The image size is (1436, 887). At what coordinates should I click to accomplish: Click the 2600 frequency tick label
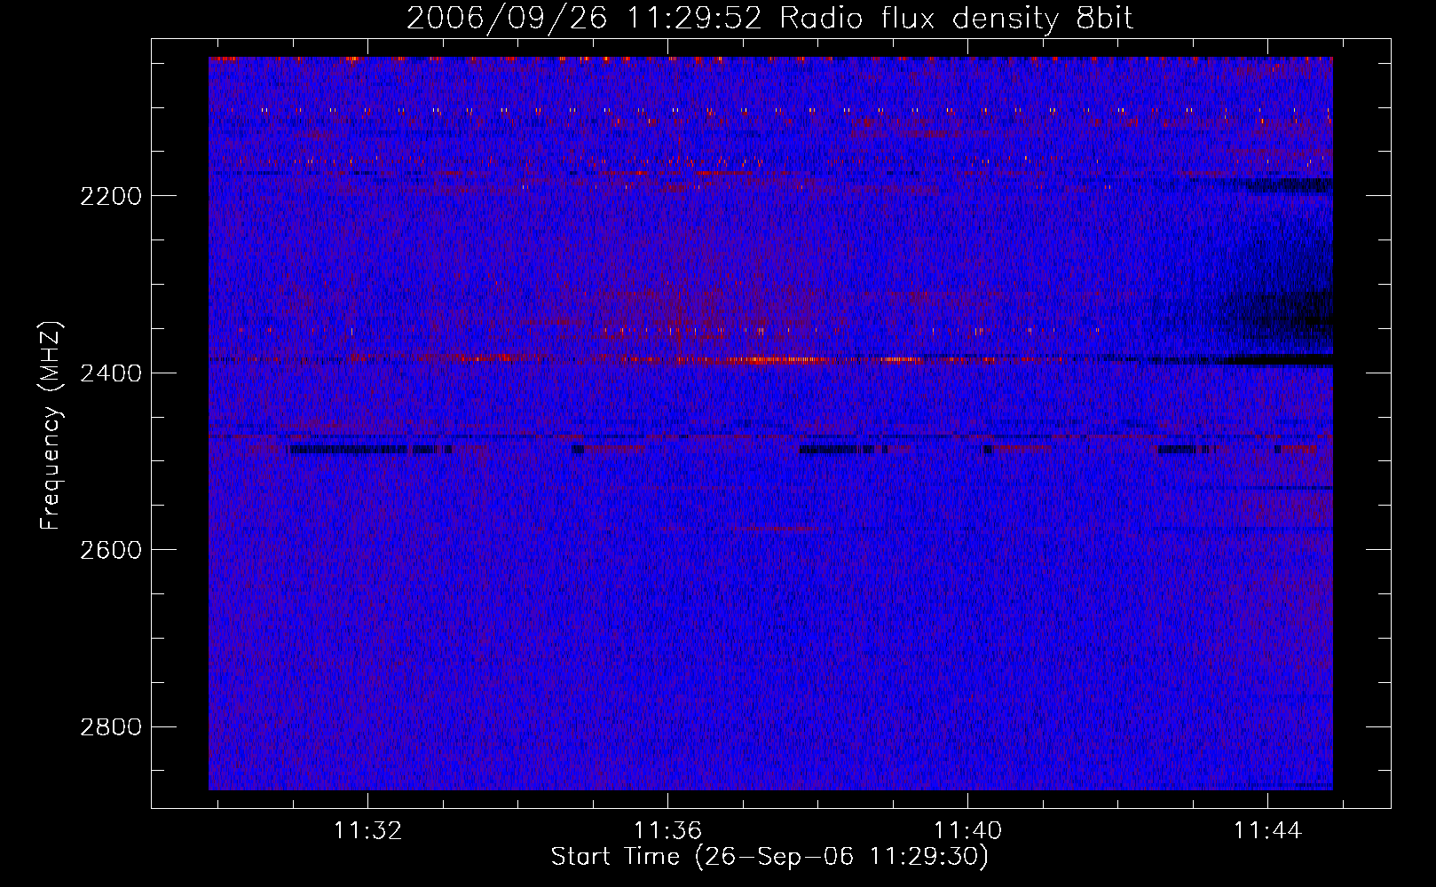tap(111, 550)
